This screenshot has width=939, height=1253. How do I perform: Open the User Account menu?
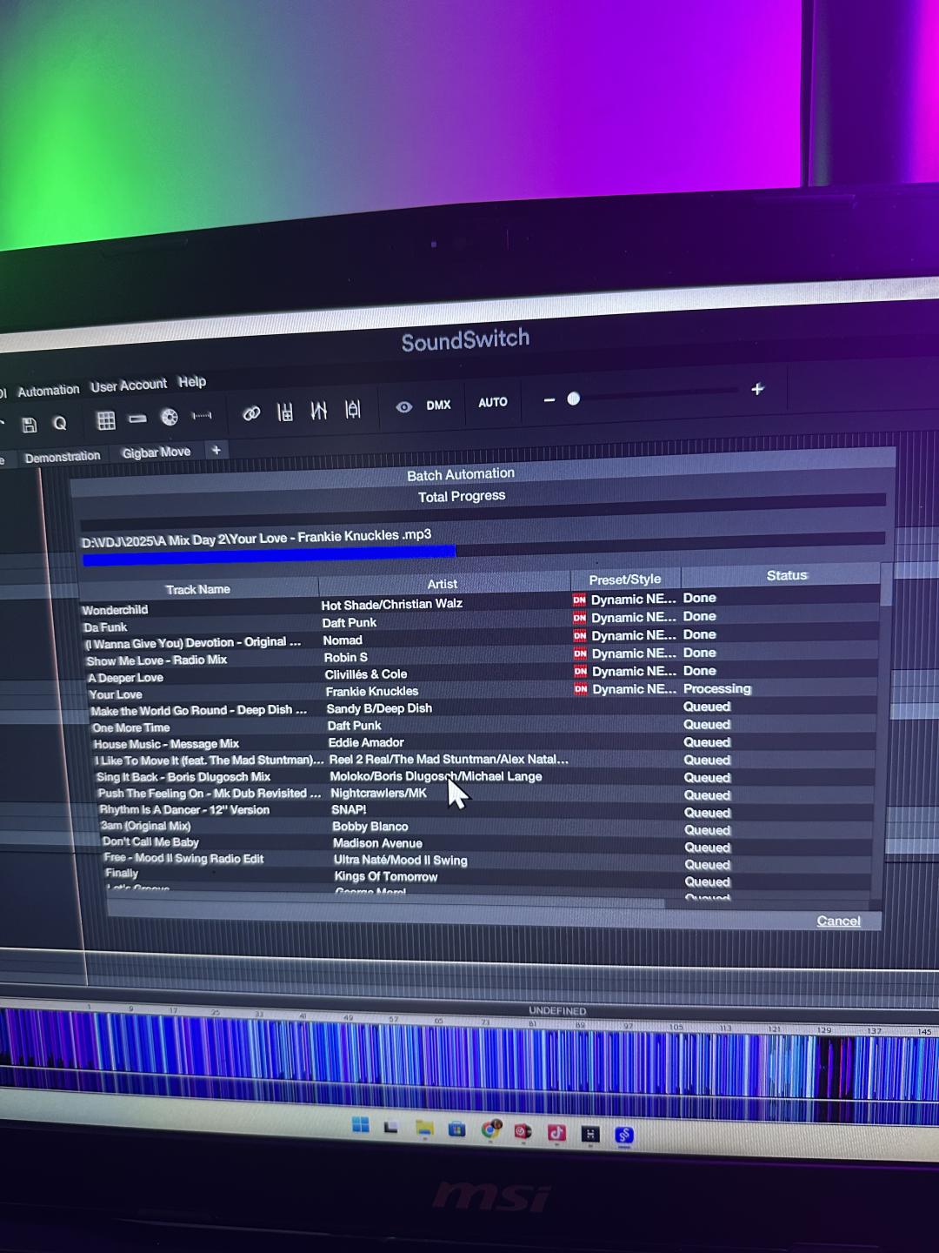point(129,385)
